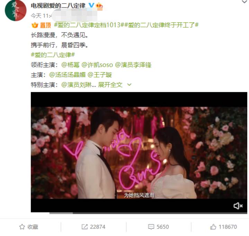The height and width of the screenshot is (236, 249).
Task: Click the orange member badge icon
Action: [x=99, y=6]
